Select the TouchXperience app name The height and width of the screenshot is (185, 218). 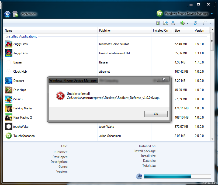(24, 136)
